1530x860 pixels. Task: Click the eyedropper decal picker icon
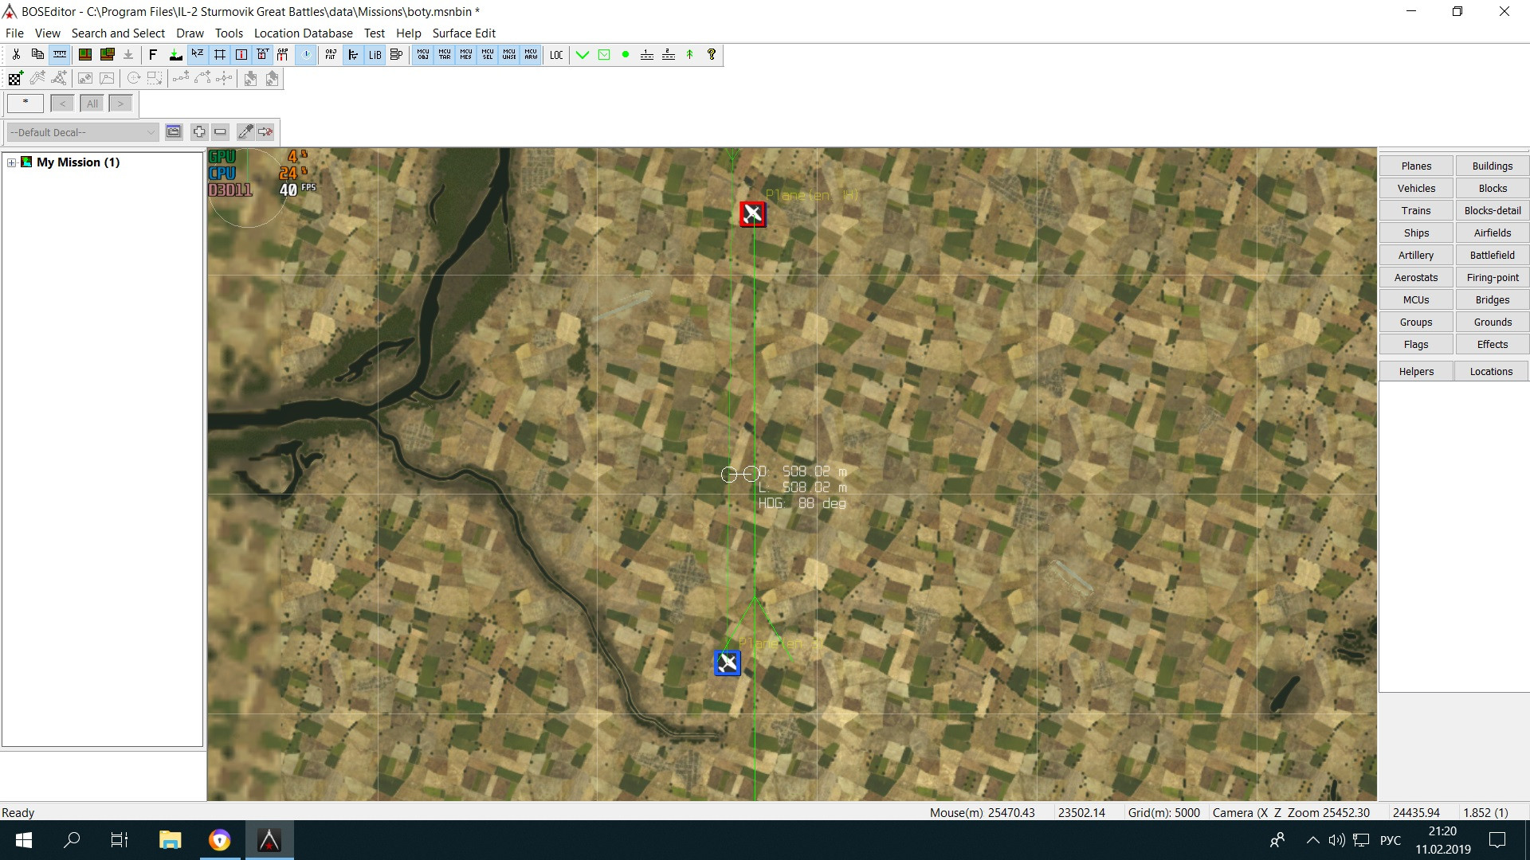point(245,131)
